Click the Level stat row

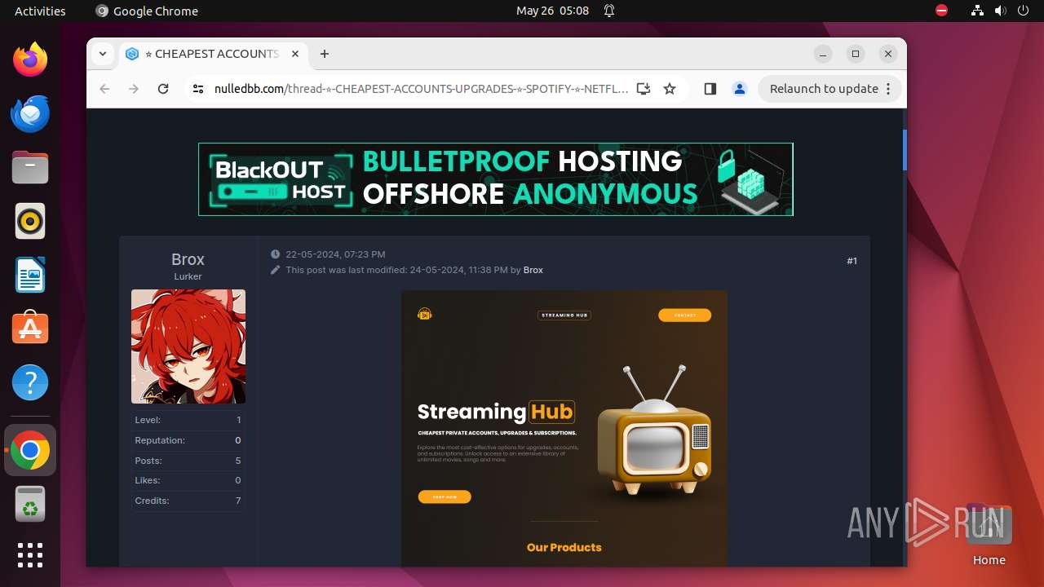pos(188,420)
